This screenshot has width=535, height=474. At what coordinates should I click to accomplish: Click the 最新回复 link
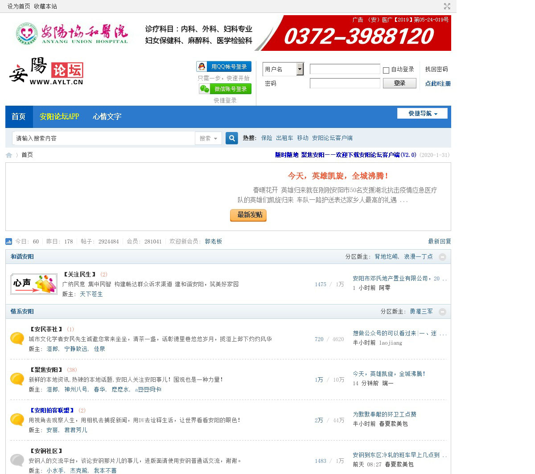pos(440,241)
